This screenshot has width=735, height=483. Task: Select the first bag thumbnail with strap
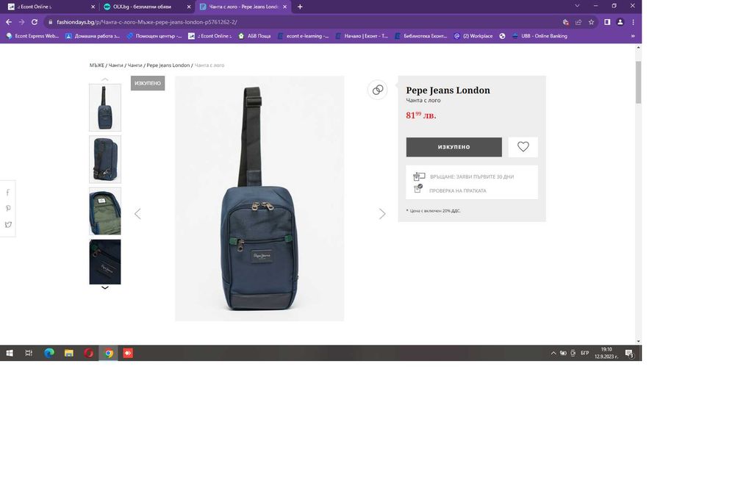coord(105,107)
